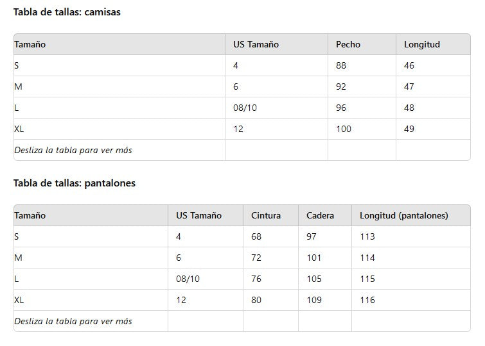Viewport: 485px width, 346px height.
Task: Click "Desliza la tabla" note in pants table
Action: pyautogui.click(x=73, y=322)
